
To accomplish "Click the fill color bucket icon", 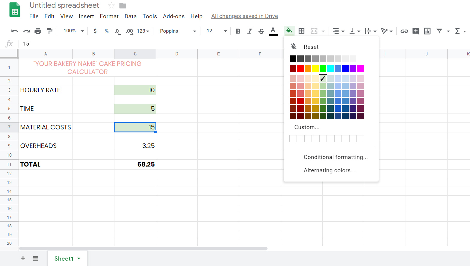I will pyautogui.click(x=289, y=31).
